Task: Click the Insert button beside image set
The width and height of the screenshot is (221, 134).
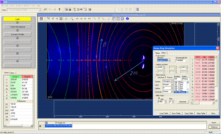Action: click(x=214, y=123)
